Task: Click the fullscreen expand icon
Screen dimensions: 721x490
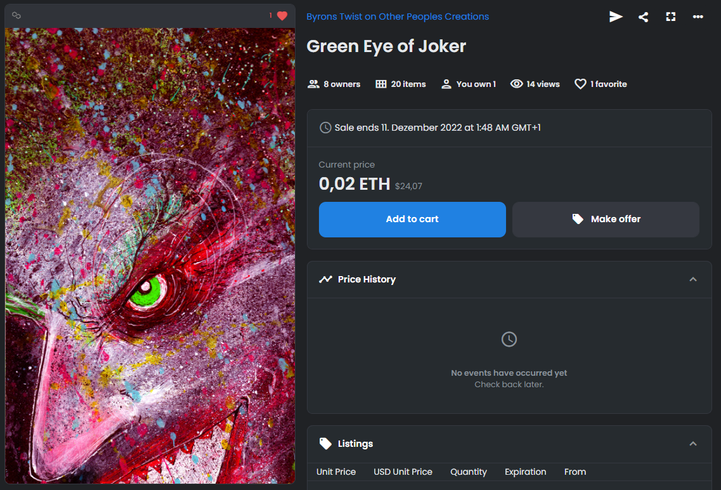Action: pyautogui.click(x=671, y=17)
